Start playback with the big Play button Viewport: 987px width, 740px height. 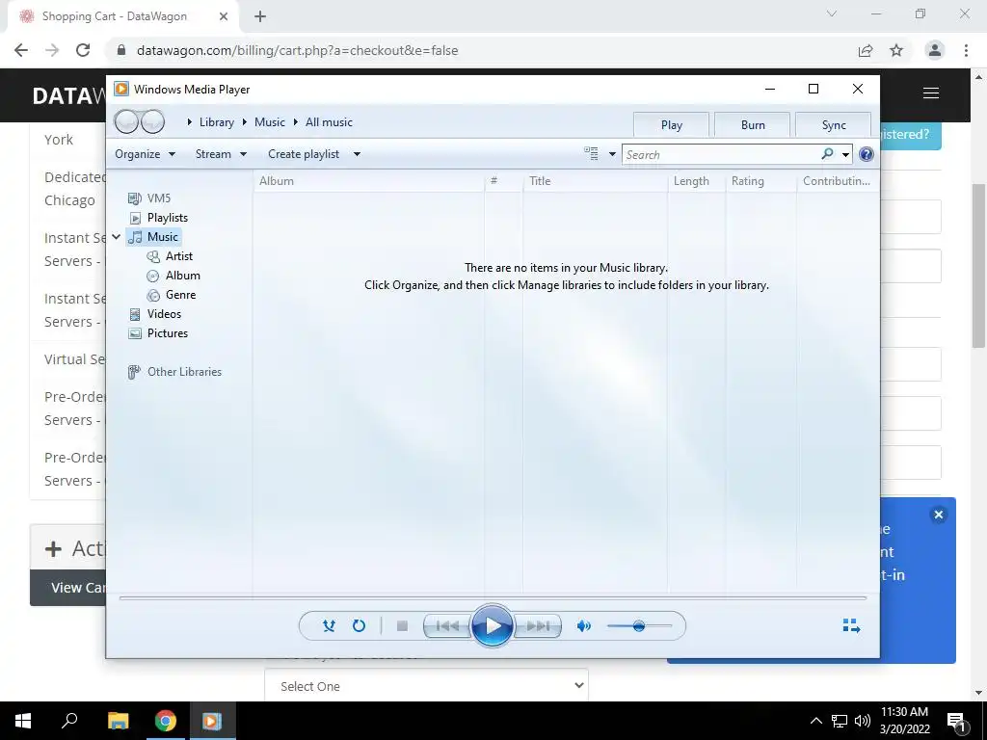pyautogui.click(x=493, y=626)
